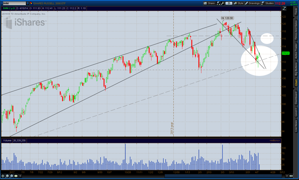The width and height of the screenshot is (299, 180).
Task: Click the R: 1.18 range value
Action: (x=82, y=8)
